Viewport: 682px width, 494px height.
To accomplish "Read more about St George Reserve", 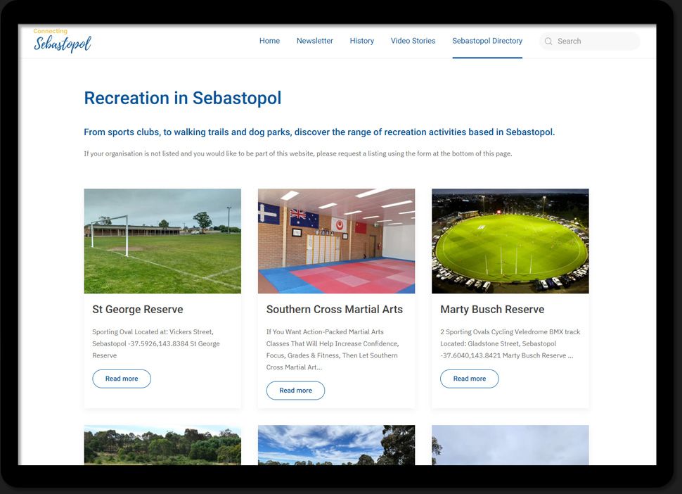I will tap(122, 379).
